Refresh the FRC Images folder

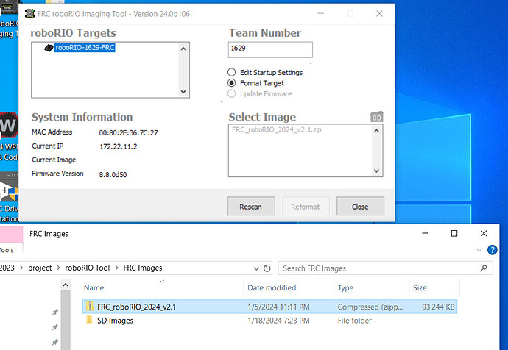coord(267,268)
